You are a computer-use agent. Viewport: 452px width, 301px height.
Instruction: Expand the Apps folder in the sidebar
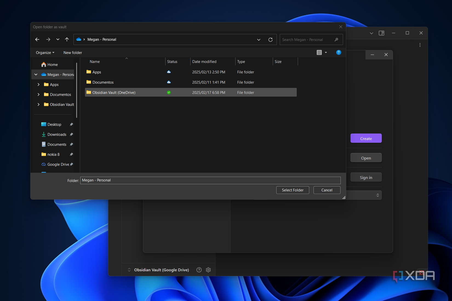tap(38, 84)
